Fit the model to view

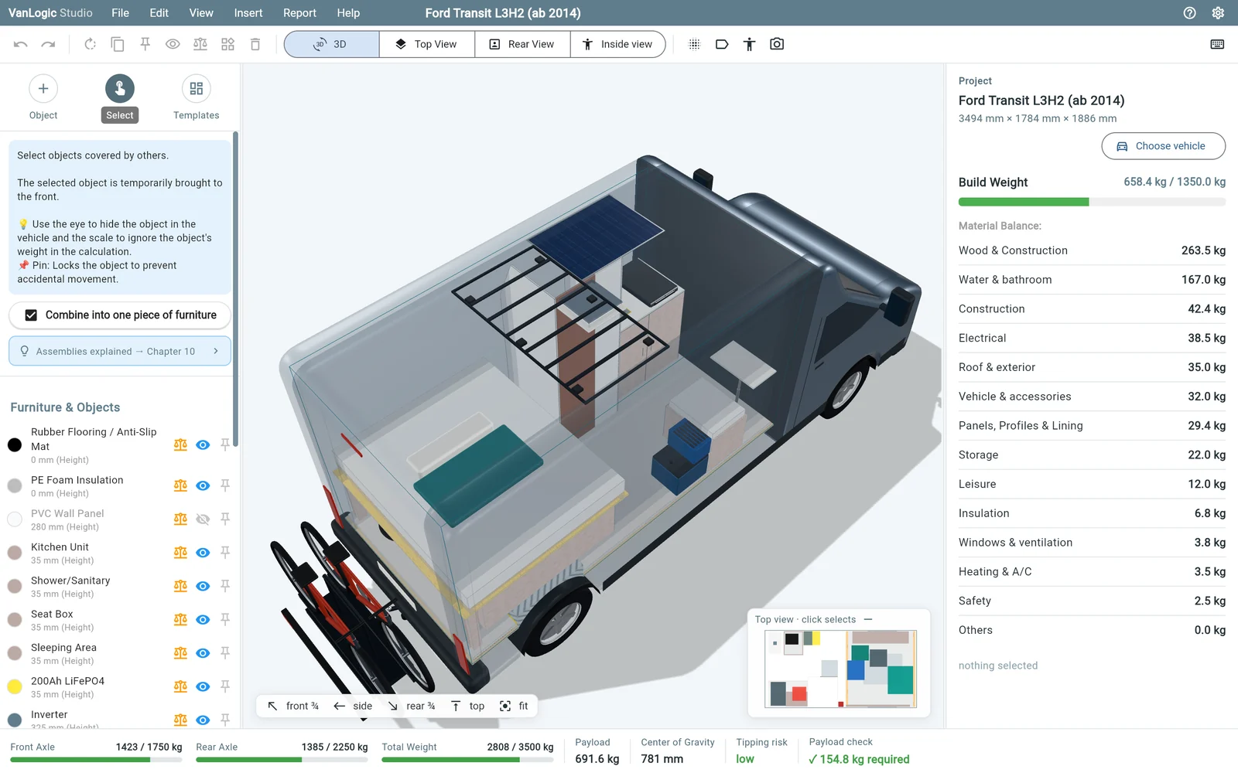pyautogui.click(x=515, y=706)
